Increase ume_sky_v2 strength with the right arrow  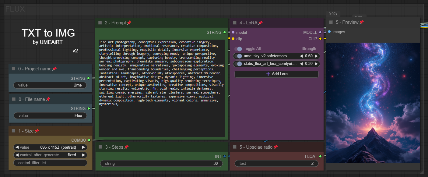pos(316,56)
